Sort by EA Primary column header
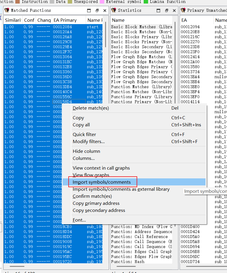The height and width of the screenshot is (273, 227). 69,20
